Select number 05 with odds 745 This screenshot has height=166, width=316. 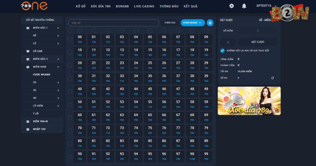(150, 39)
